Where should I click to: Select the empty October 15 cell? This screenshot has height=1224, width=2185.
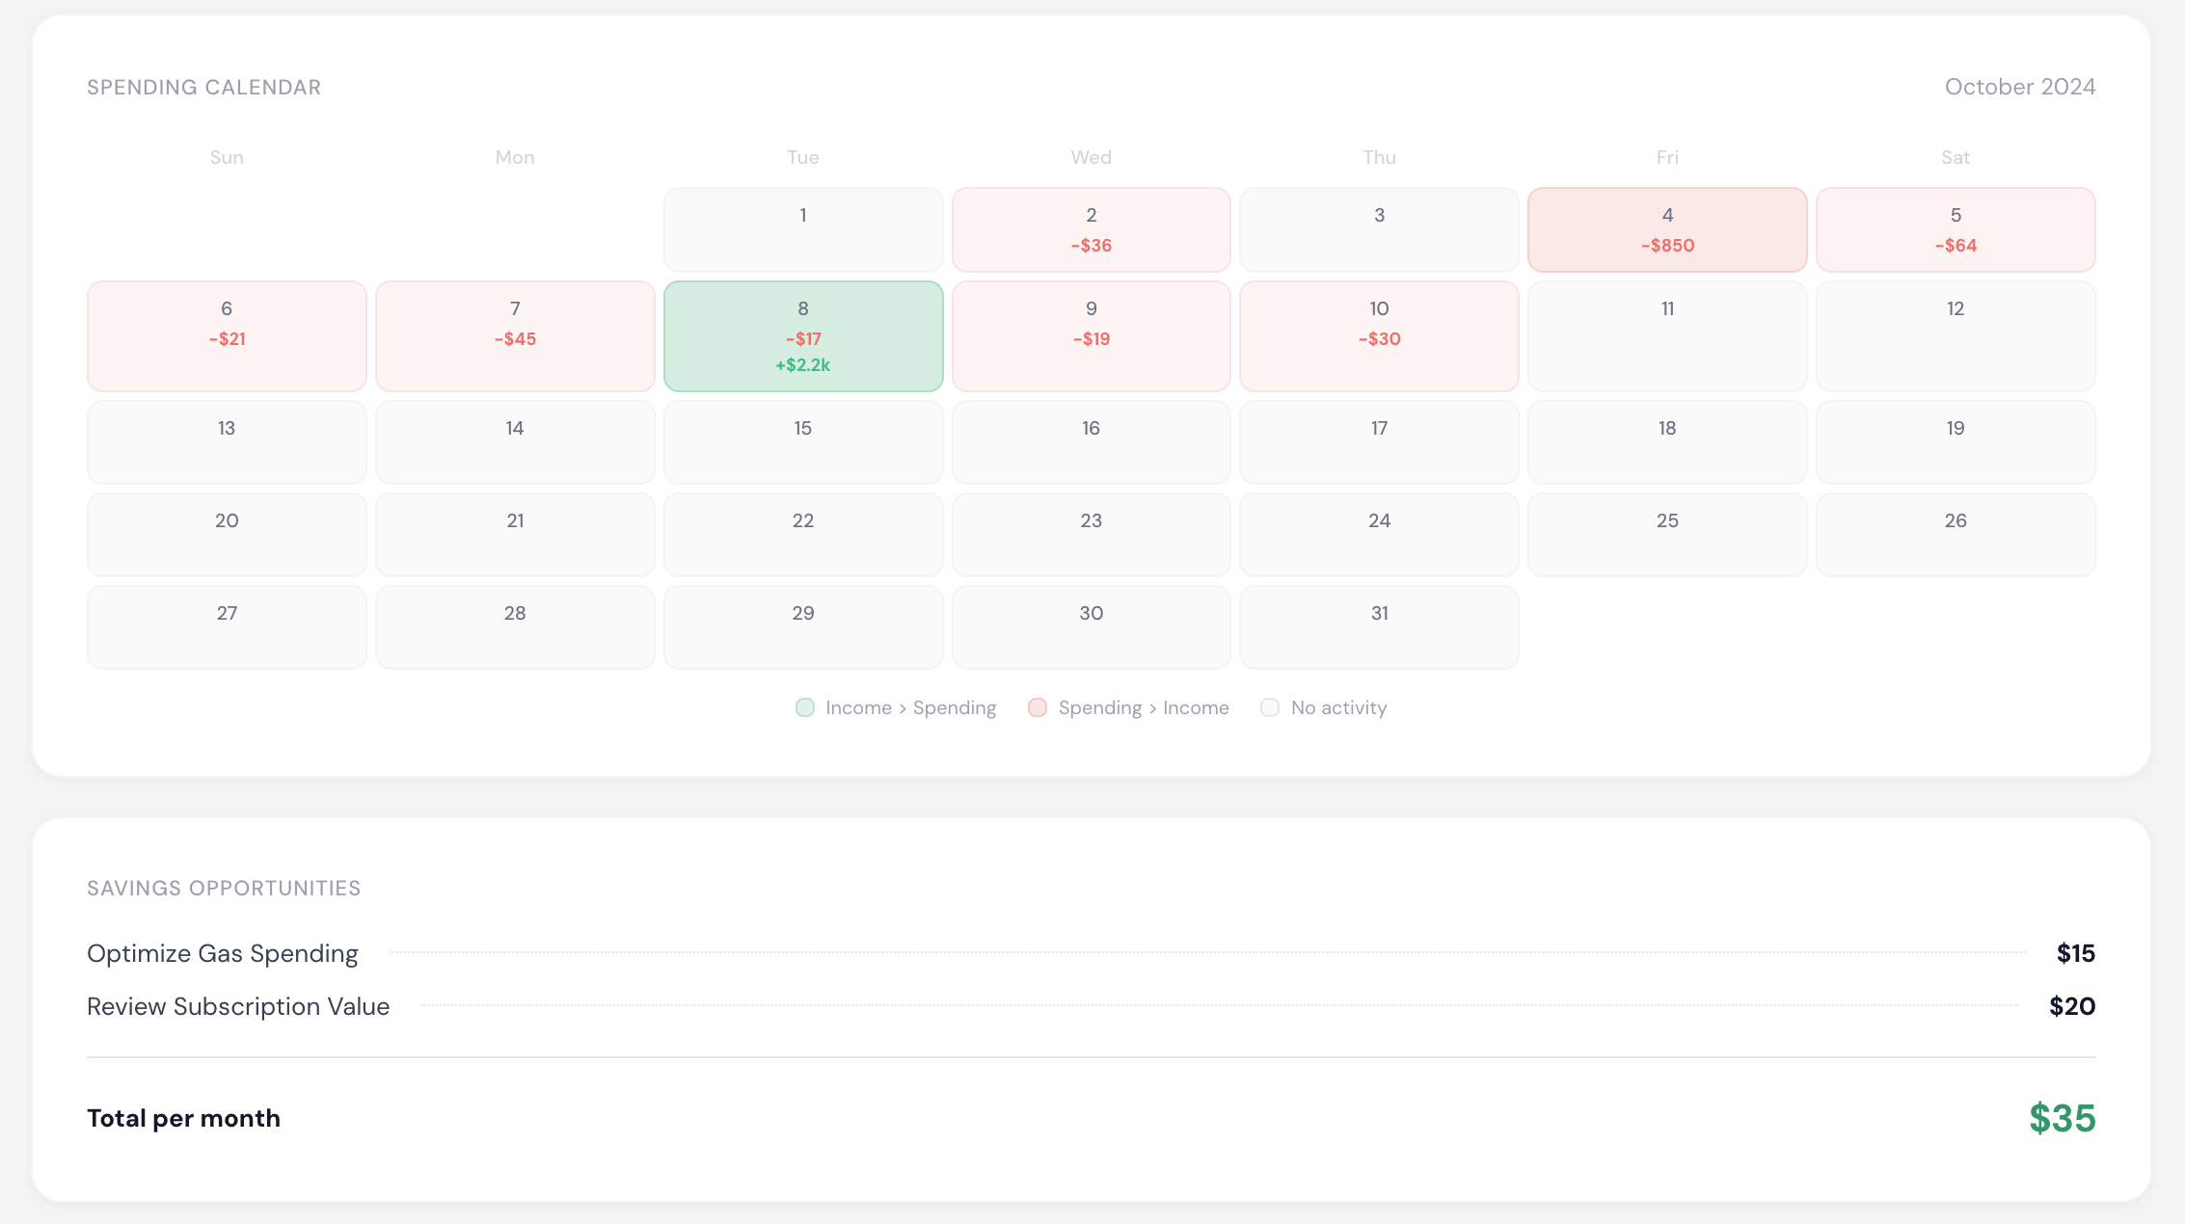(802, 441)
